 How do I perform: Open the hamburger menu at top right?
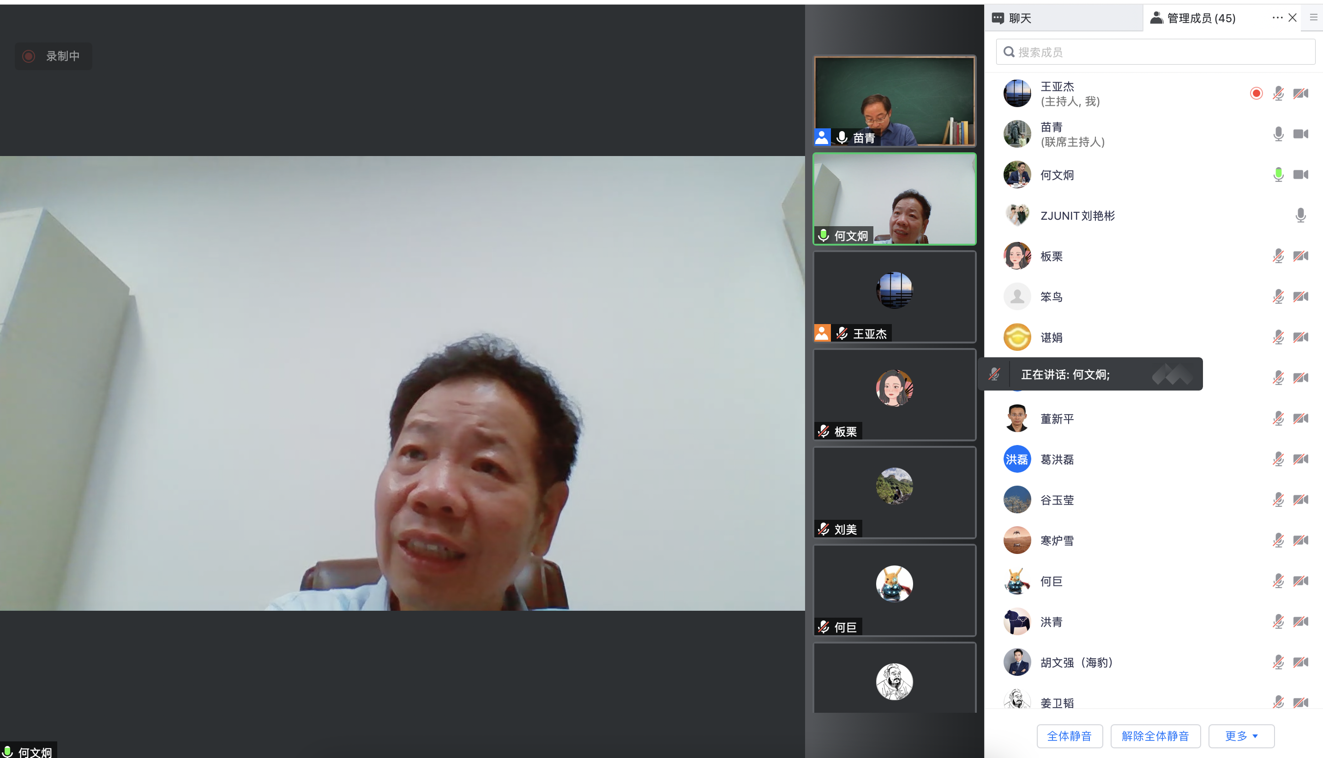point(1313,18)
